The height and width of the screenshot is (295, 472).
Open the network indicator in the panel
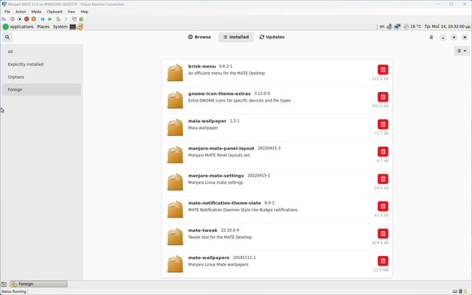398,26
